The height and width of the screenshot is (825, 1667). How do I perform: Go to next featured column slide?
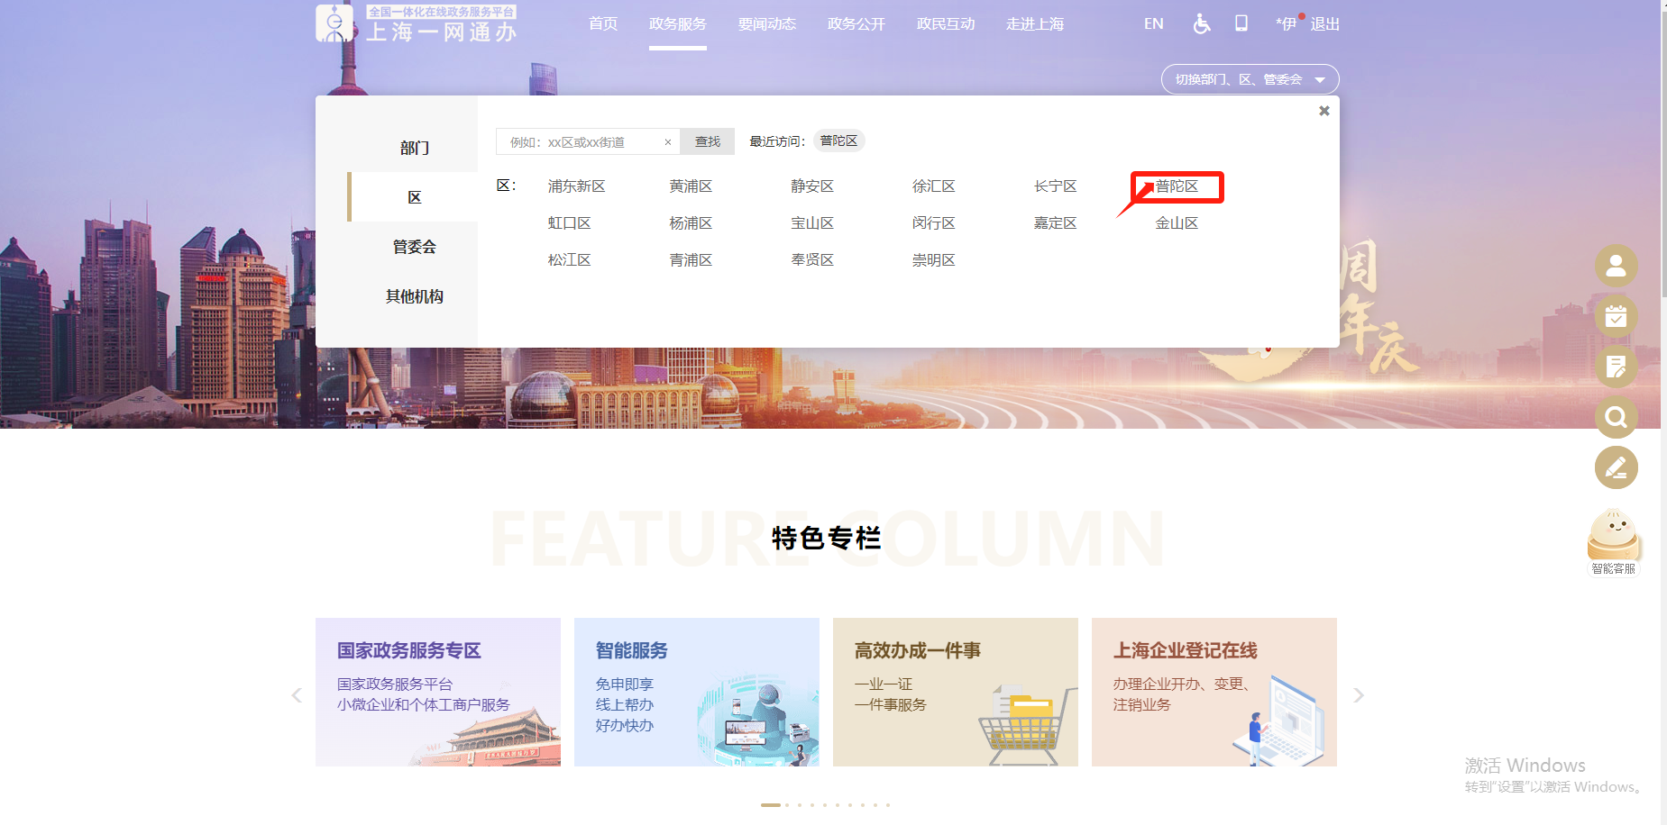[x=1358, y=695]
